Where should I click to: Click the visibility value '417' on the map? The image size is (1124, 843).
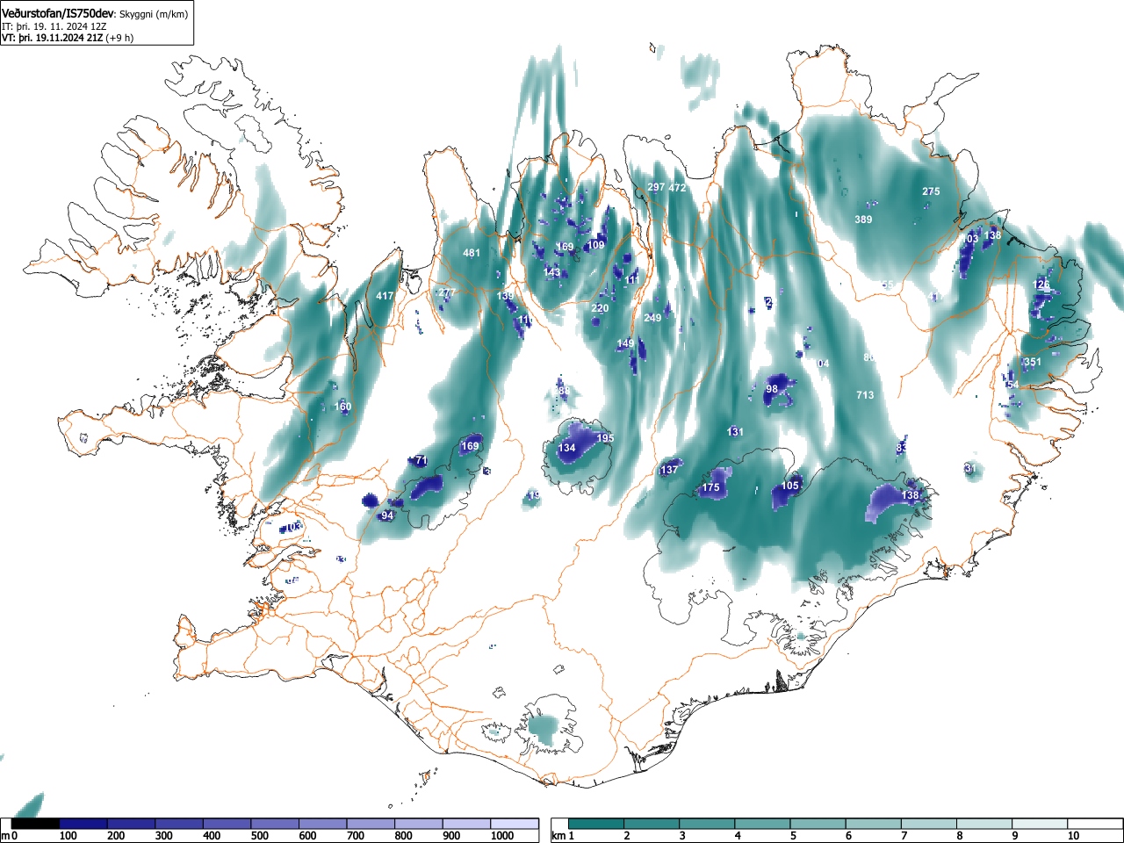[385, 296]
